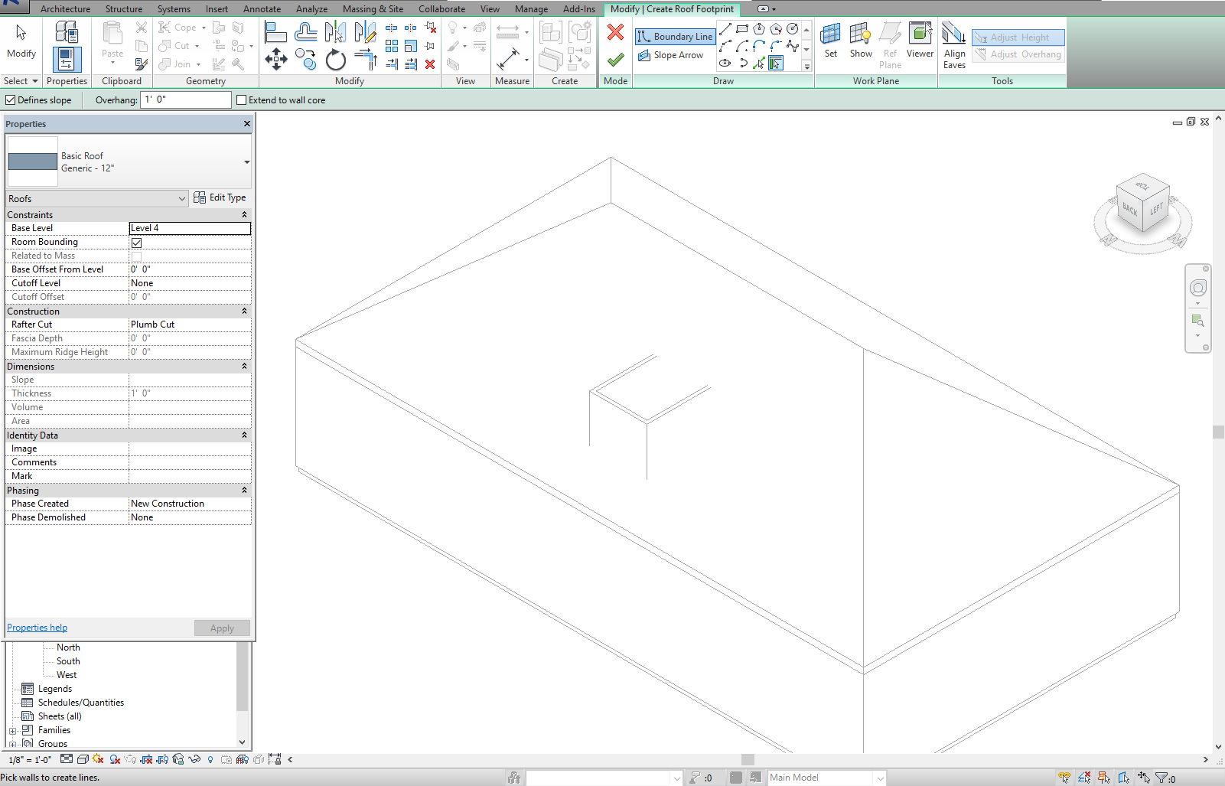Select the Move tool in Modify panel
This screenshot has height=786, width=1225.
coord(275,60)
